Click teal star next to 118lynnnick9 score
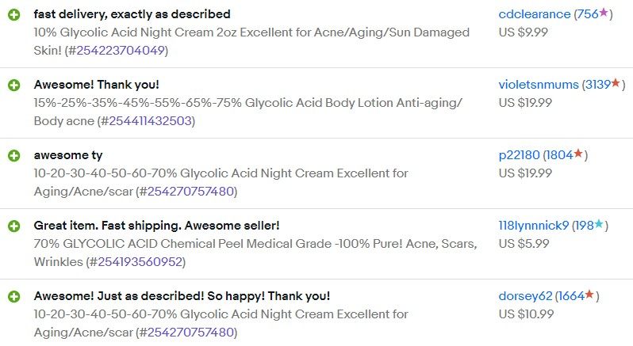The width and height of the screenshot is (633, 346). pyautogui.click(x=599, y=226)
